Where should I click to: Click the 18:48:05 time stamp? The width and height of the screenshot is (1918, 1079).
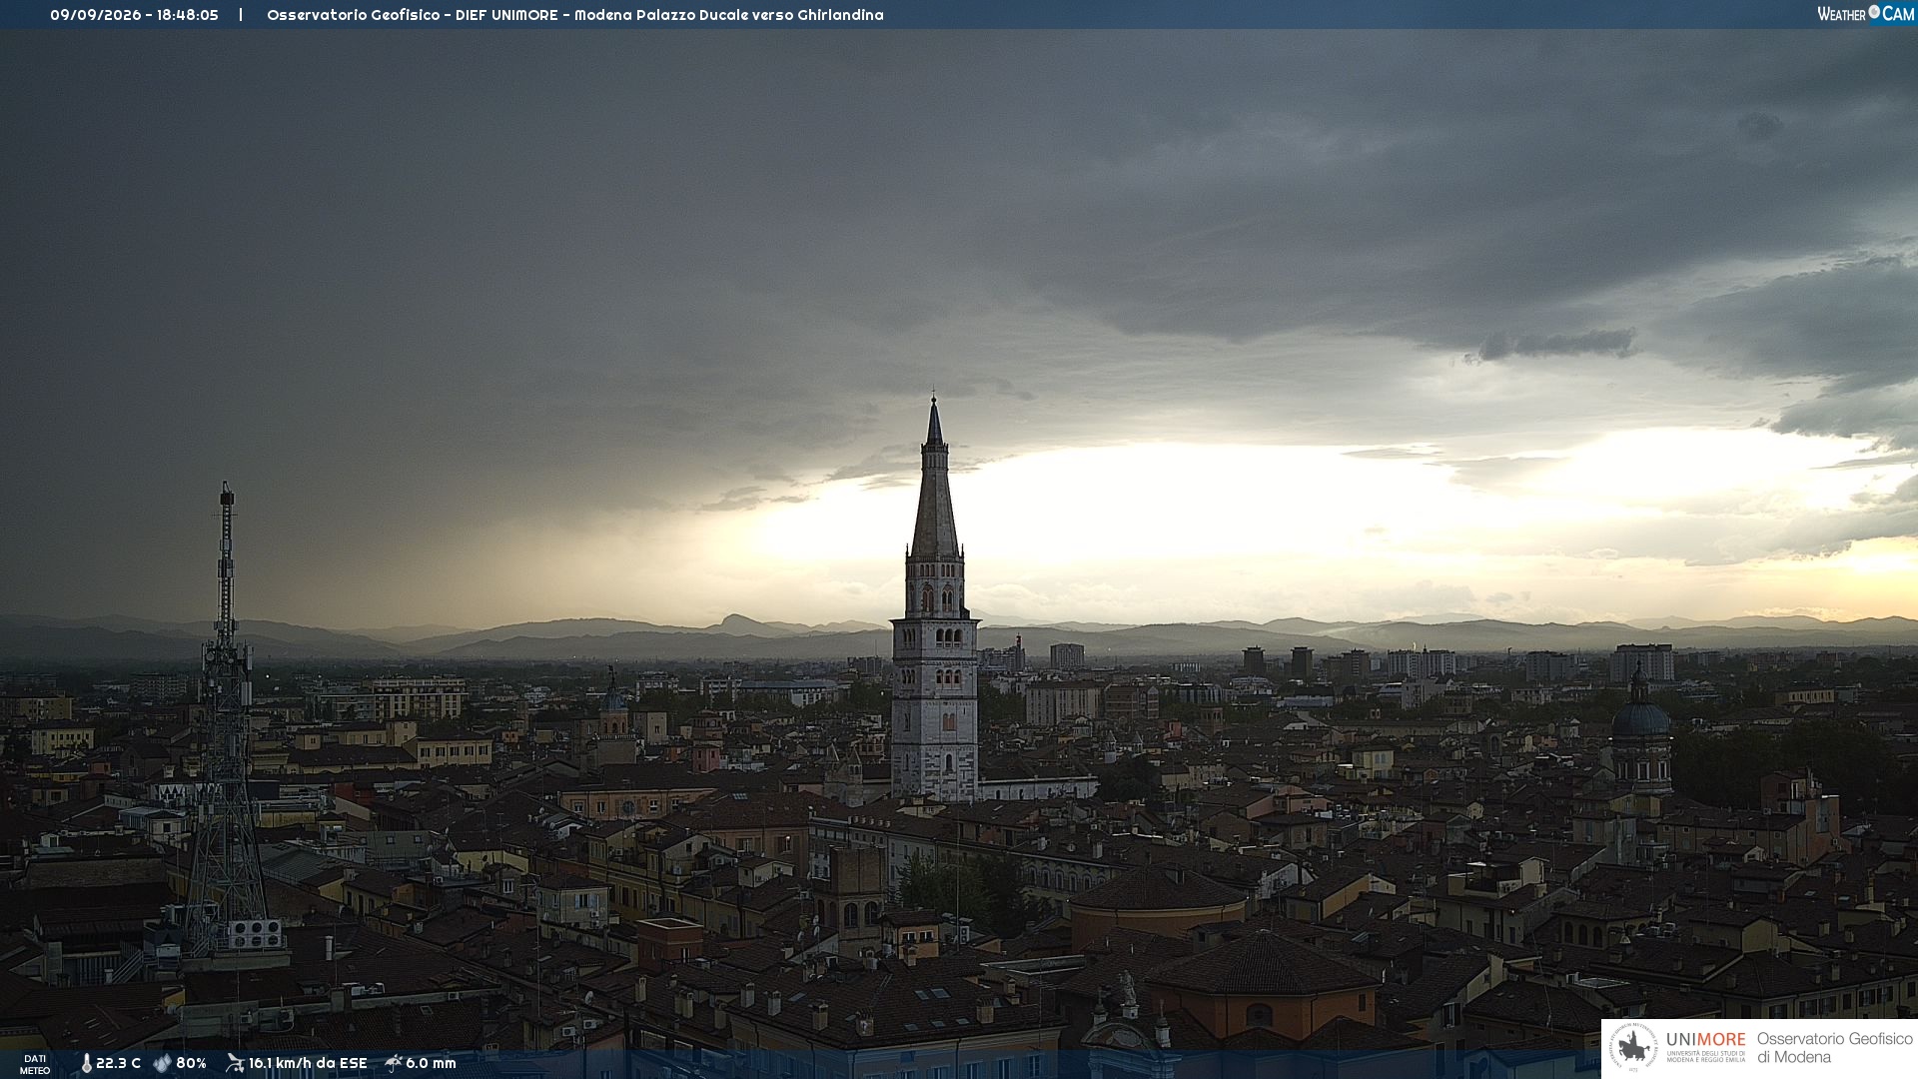click(x=188, y=15)
